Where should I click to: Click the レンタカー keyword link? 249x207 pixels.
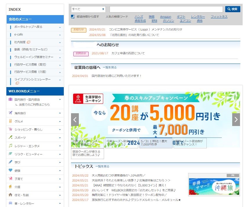coord(198,17)
